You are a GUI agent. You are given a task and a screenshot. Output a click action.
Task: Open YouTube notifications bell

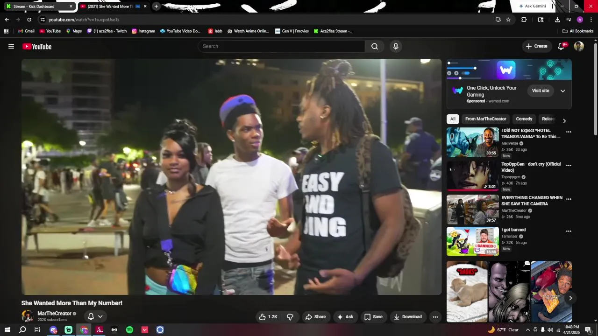562,46
